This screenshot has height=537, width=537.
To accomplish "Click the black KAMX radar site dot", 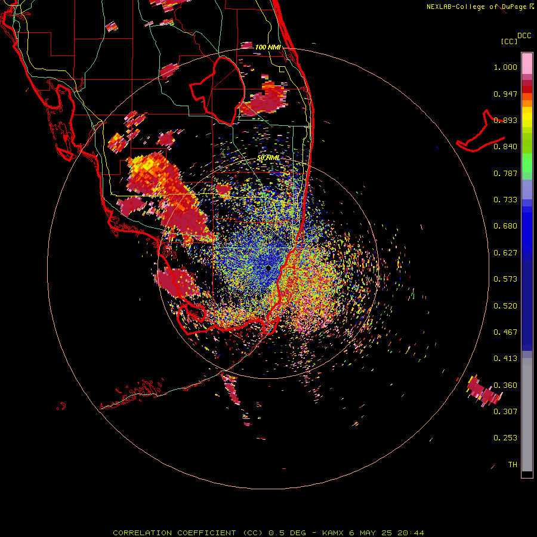I will (268, 268).
